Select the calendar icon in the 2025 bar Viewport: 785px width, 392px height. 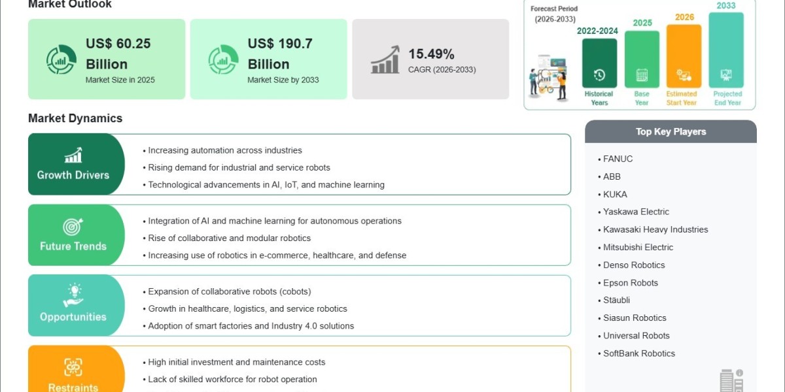click(x=642, y=75)
